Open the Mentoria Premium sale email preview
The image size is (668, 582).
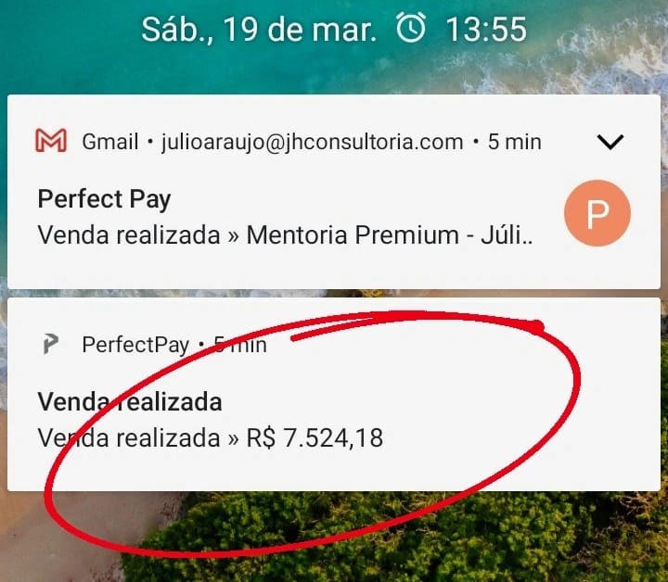click(285, 234)
